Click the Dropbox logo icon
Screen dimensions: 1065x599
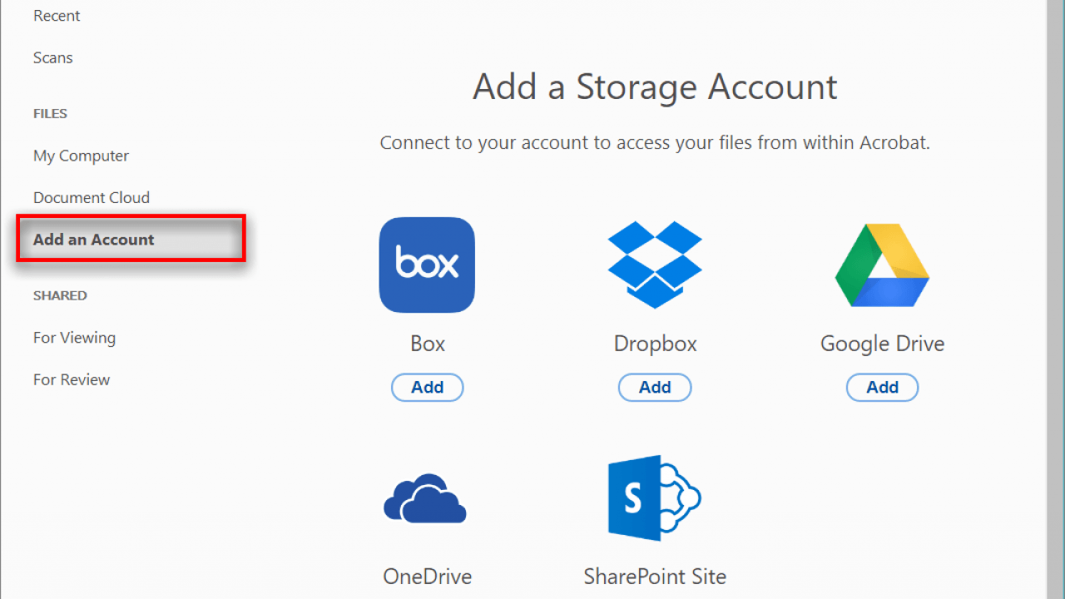pos(655,265)
